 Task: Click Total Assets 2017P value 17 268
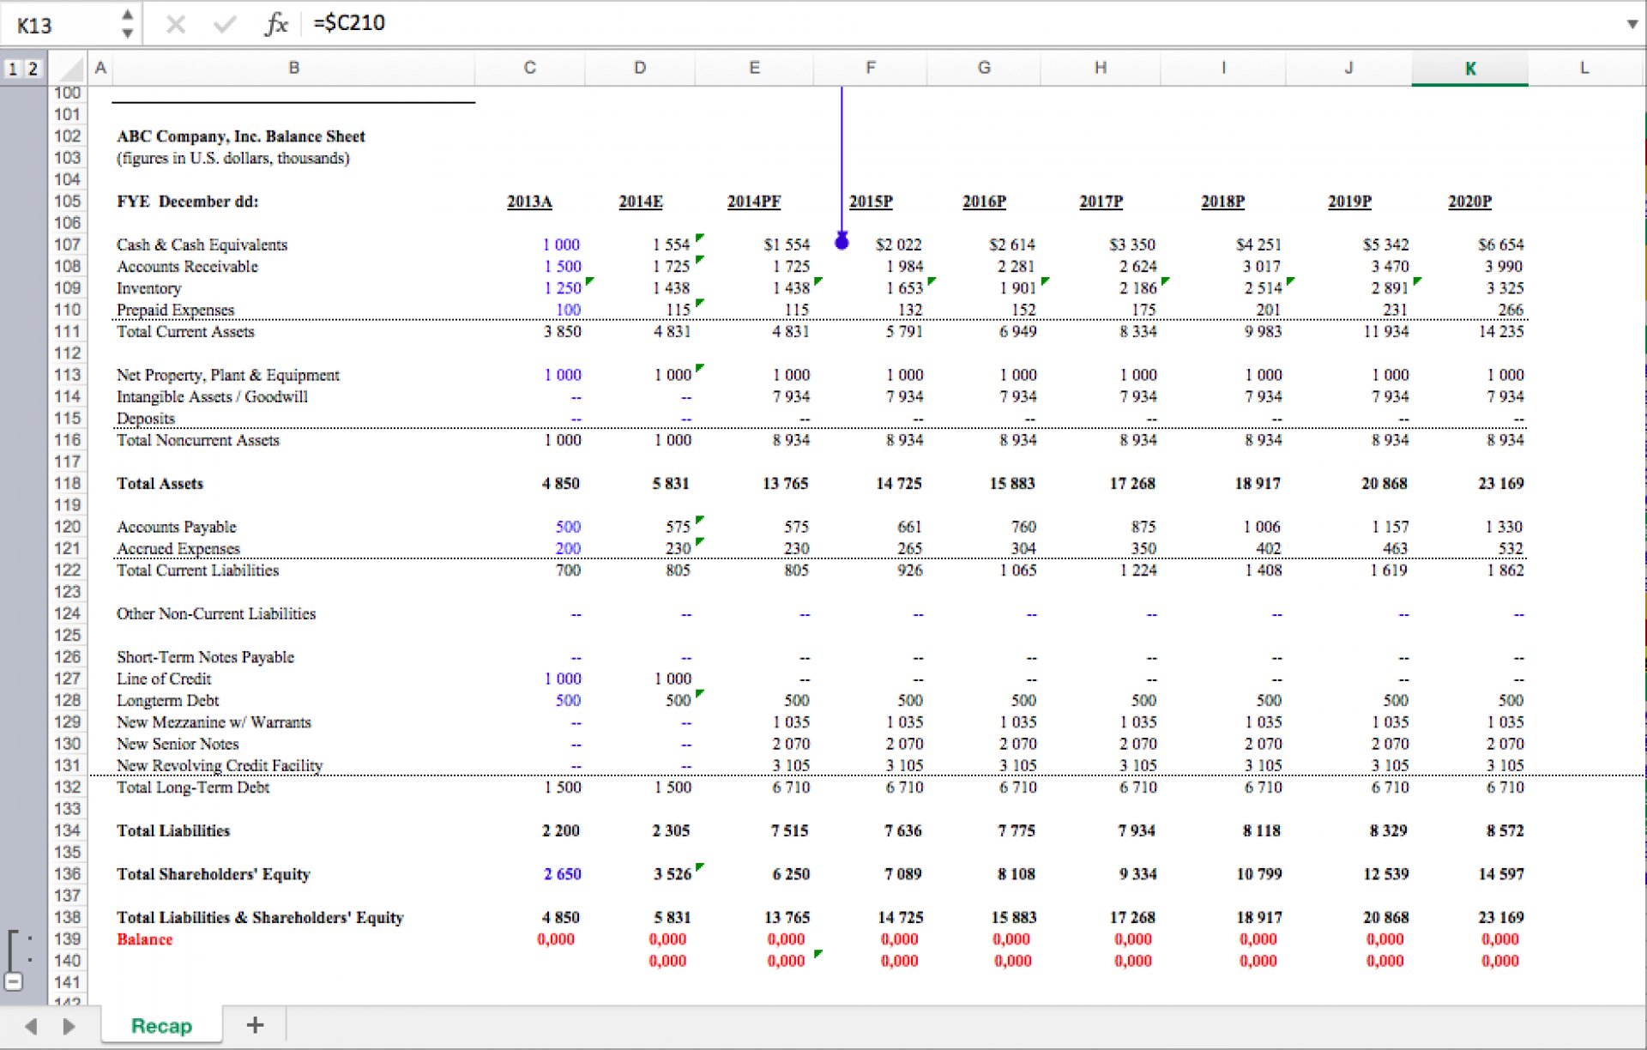tap(1132, 483)
